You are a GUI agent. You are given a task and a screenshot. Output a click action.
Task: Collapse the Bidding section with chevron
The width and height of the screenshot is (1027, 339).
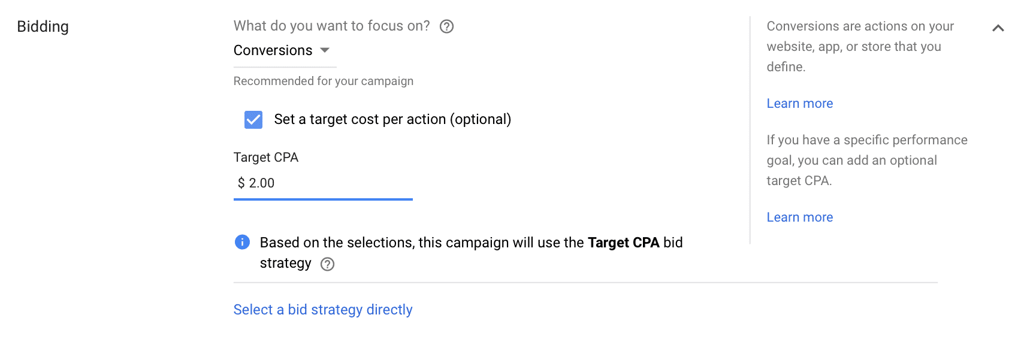pos(998,28)
